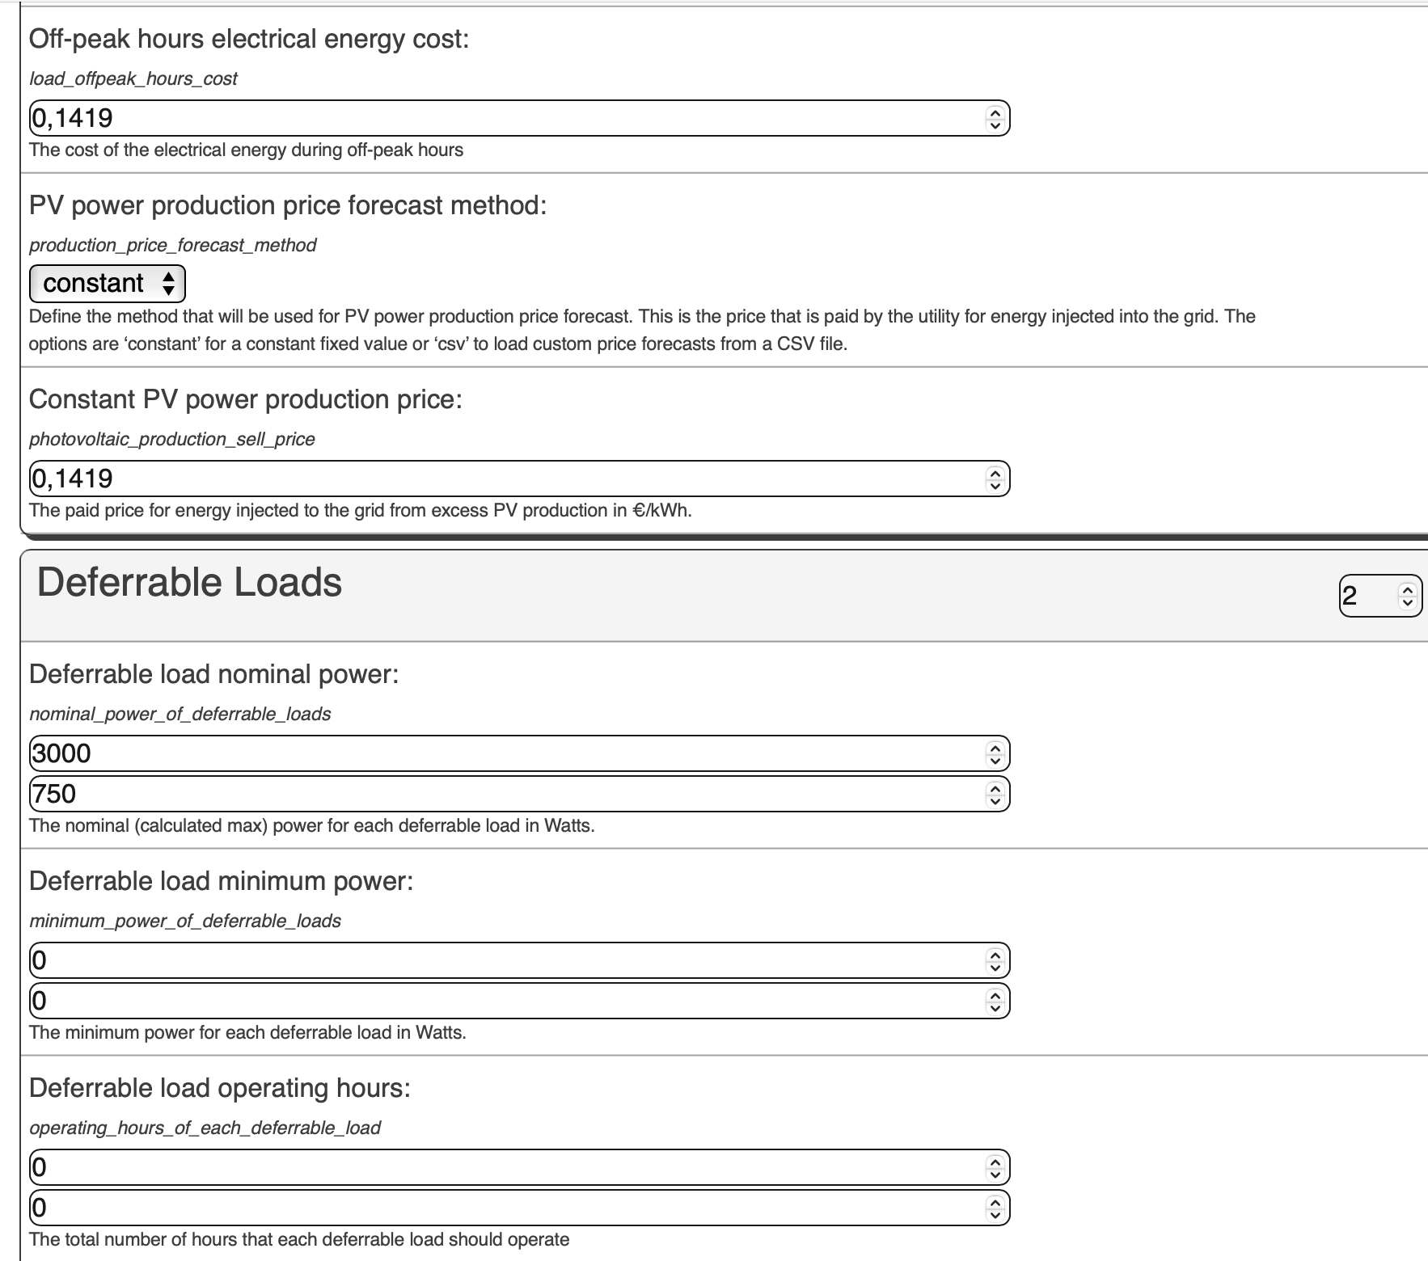Image resolution: width=1428 pixels, height=1261 pixels.
Task: Focus the photovoltaic_production_sell_price input field
Action: pyautogui.click(x=520, y=479)
